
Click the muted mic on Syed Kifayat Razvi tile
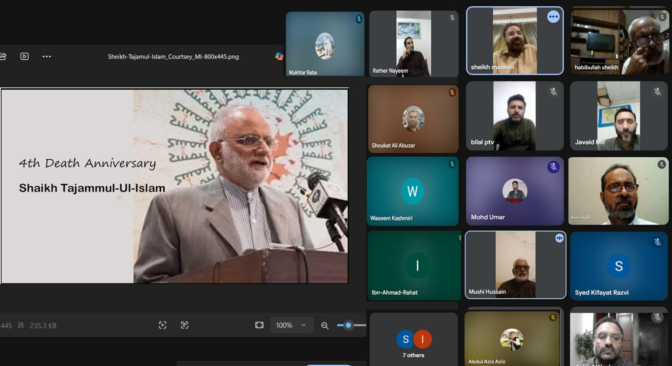click(x=657, y=242)
